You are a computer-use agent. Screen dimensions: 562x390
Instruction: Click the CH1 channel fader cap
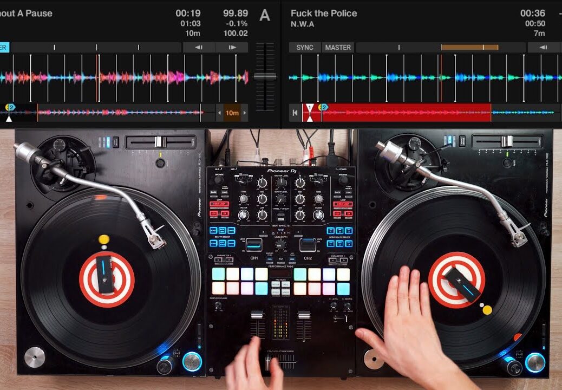(257, 315)
